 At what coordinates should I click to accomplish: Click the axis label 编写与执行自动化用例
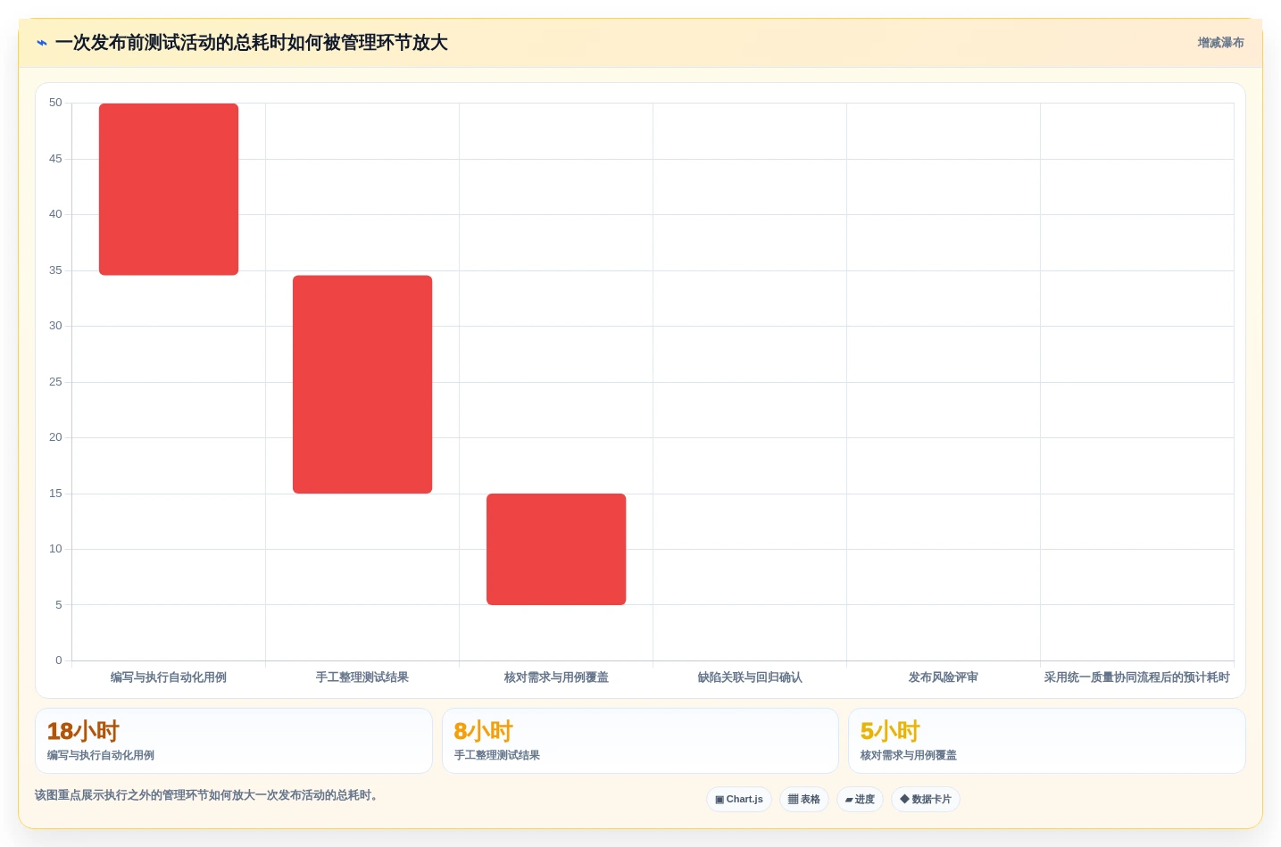coord(169,677)
